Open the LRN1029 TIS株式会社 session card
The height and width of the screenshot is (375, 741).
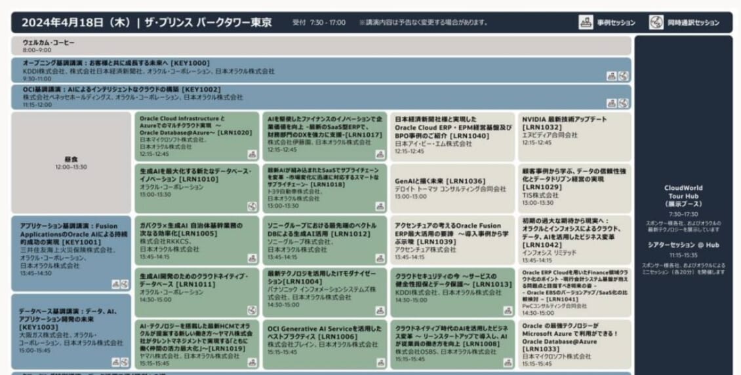(574, 188)
